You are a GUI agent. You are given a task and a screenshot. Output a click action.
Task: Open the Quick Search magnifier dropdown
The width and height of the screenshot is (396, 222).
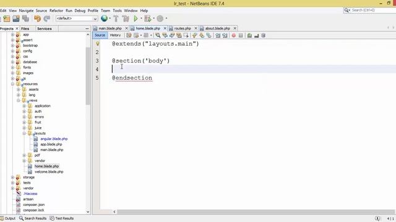347,10
